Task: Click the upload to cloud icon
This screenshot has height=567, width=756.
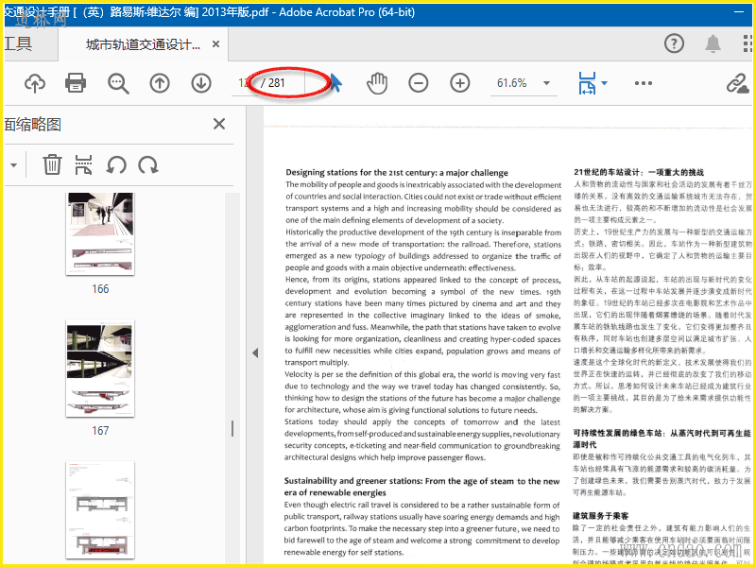Action: [35, 83]
